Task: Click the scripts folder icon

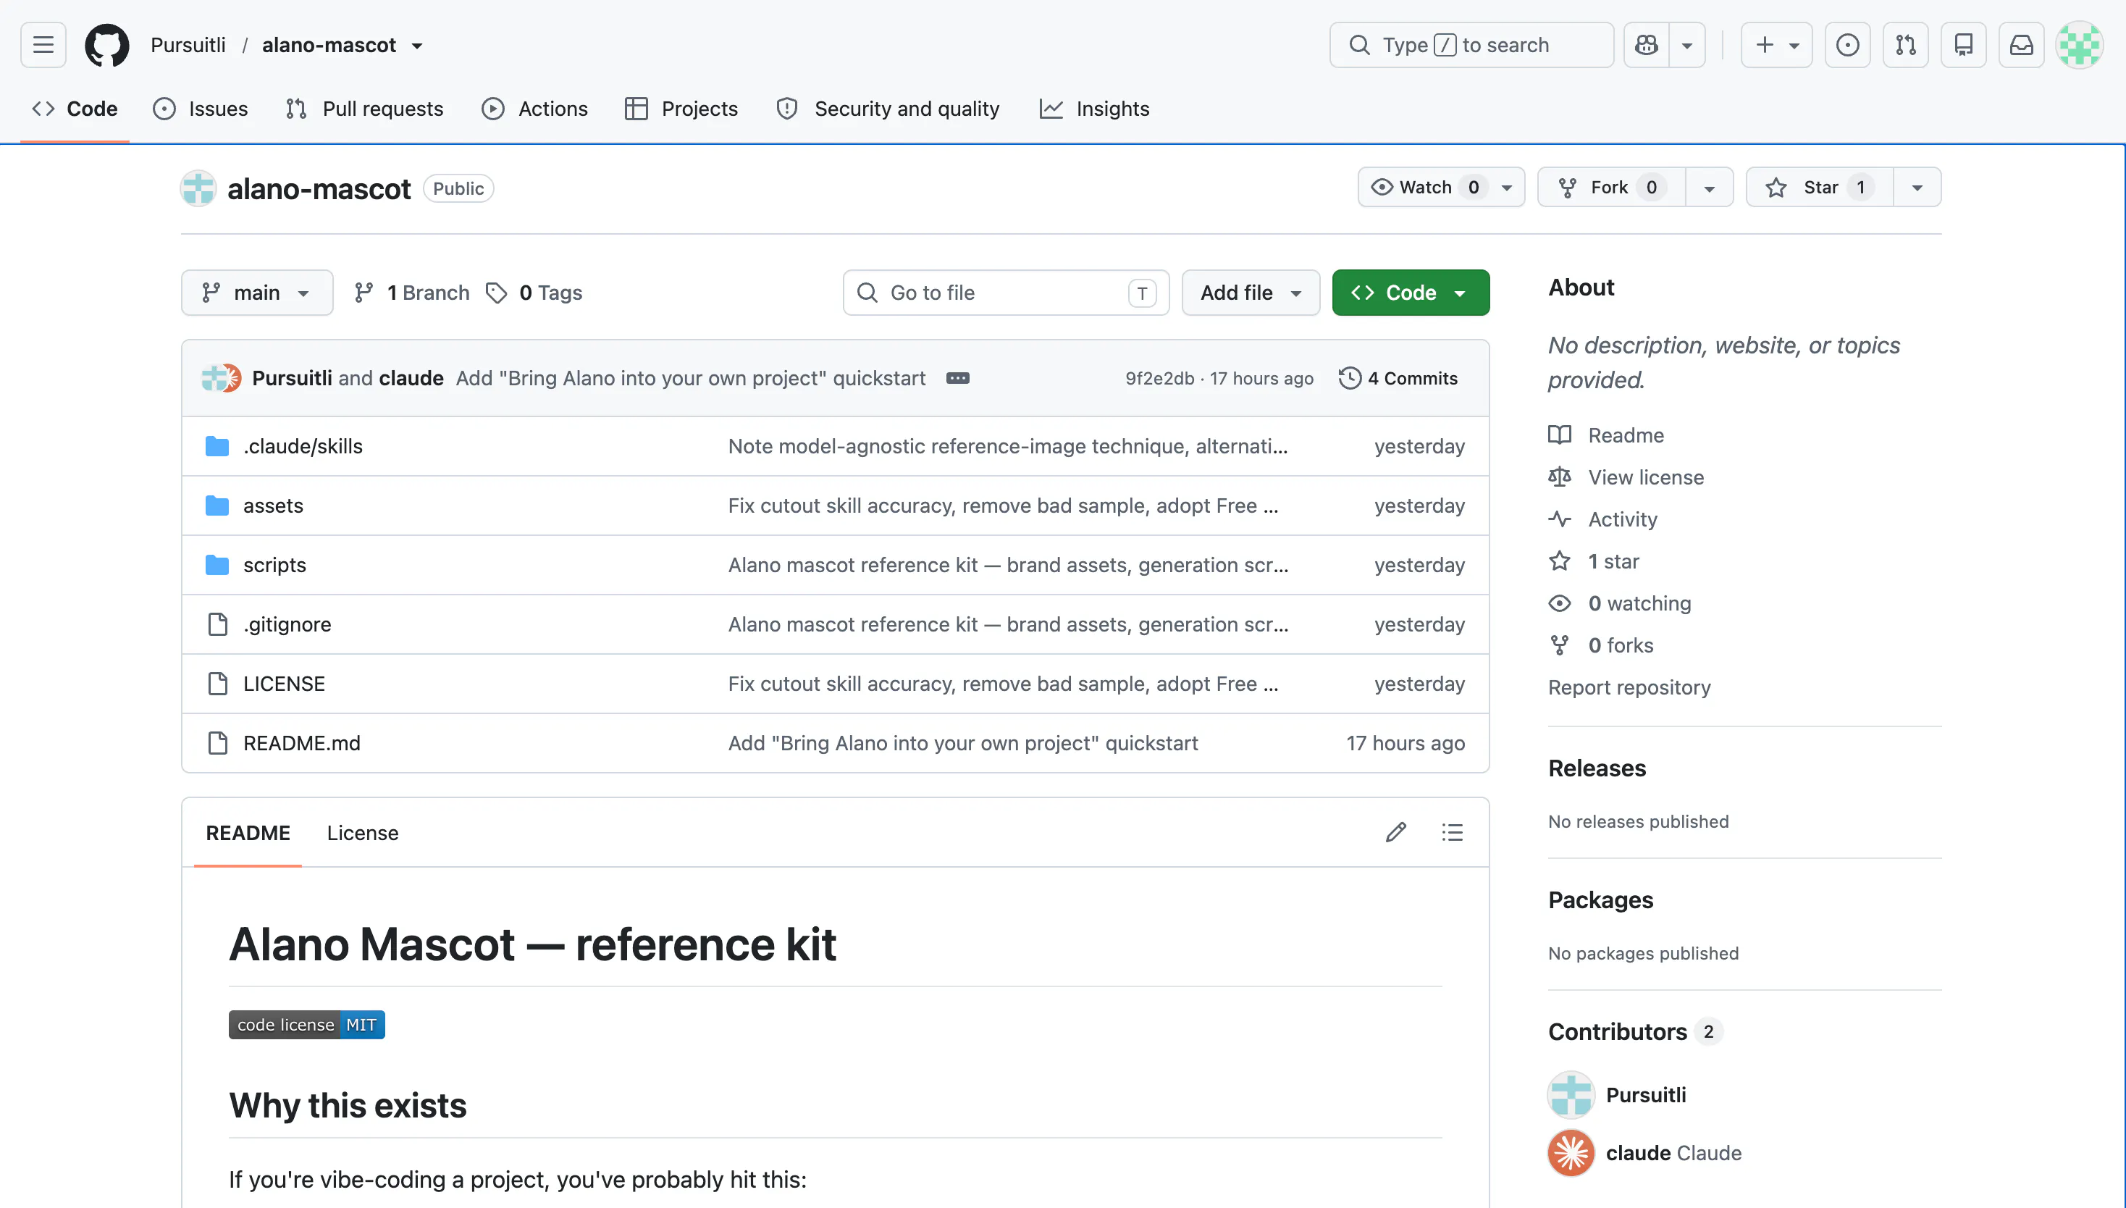Action: (217, 565)
